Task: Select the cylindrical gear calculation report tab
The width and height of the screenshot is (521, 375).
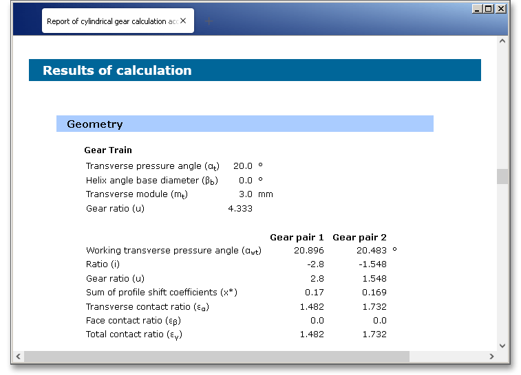Action: coord(110,21)
